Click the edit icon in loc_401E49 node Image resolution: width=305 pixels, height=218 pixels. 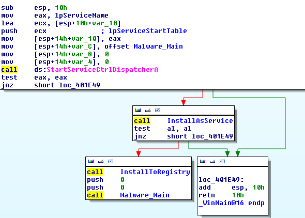pyautogui.click(x=212, y=162)
